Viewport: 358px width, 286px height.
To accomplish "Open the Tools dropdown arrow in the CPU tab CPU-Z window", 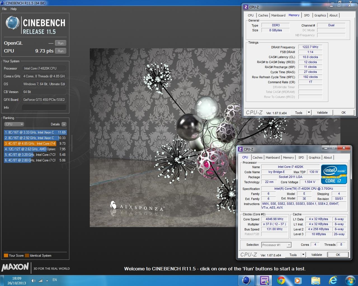I will 303,255.
